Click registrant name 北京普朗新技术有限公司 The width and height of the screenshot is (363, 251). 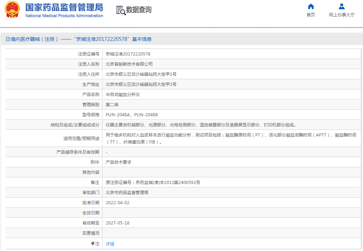[129, 64]
